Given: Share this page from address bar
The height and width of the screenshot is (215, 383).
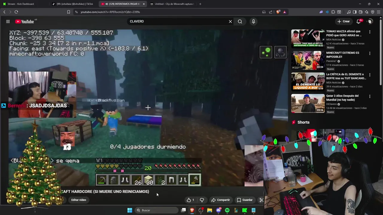Looking at the screenshot, I should (x=271, y=12).
